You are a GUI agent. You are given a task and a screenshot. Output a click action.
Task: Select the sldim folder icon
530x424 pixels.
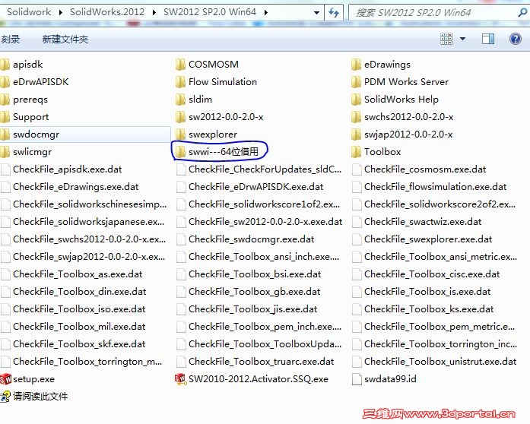coord(180,100)
